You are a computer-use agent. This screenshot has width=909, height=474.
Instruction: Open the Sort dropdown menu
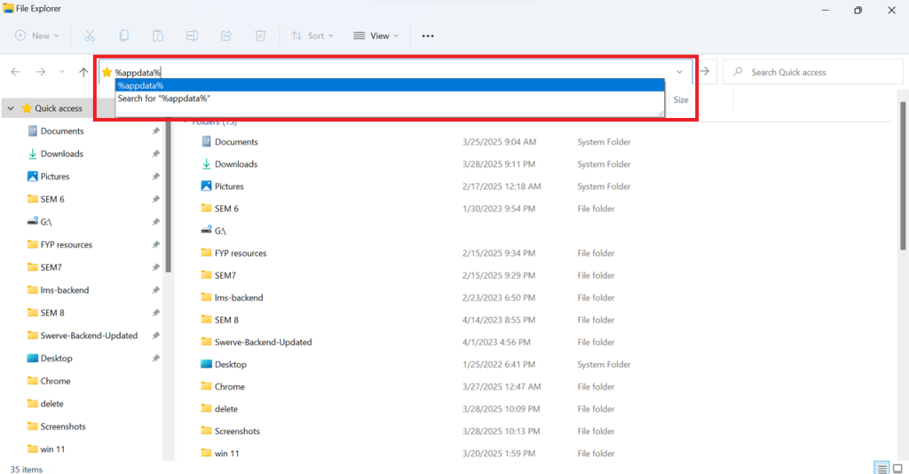312,36
